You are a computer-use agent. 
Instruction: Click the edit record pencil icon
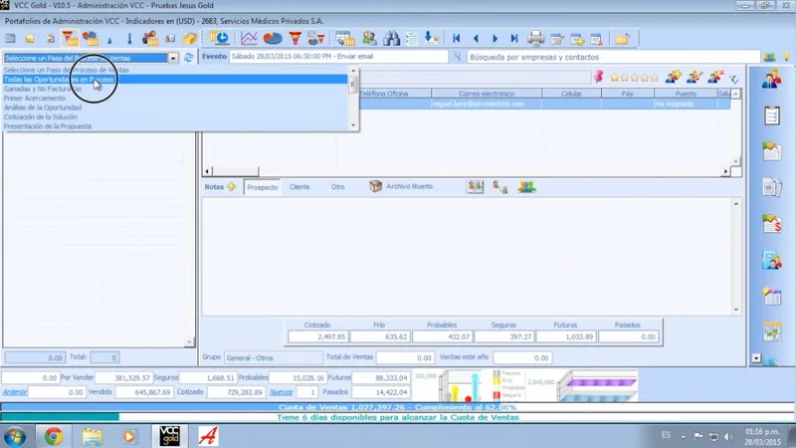coord(557,39)
